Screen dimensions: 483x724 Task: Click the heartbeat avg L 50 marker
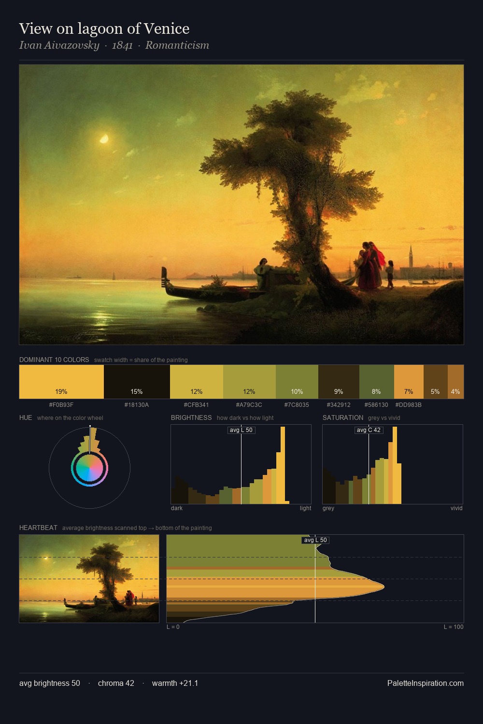[x=315, y=540]
